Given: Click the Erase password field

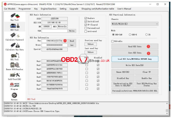Looking at the screenshot, I should (54, 45).
